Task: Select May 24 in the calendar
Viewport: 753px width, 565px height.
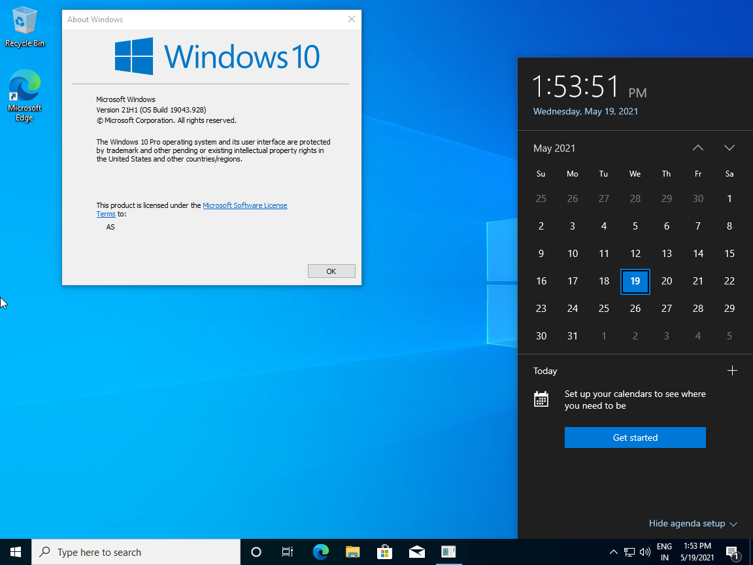Action: (x=573, y=309)
